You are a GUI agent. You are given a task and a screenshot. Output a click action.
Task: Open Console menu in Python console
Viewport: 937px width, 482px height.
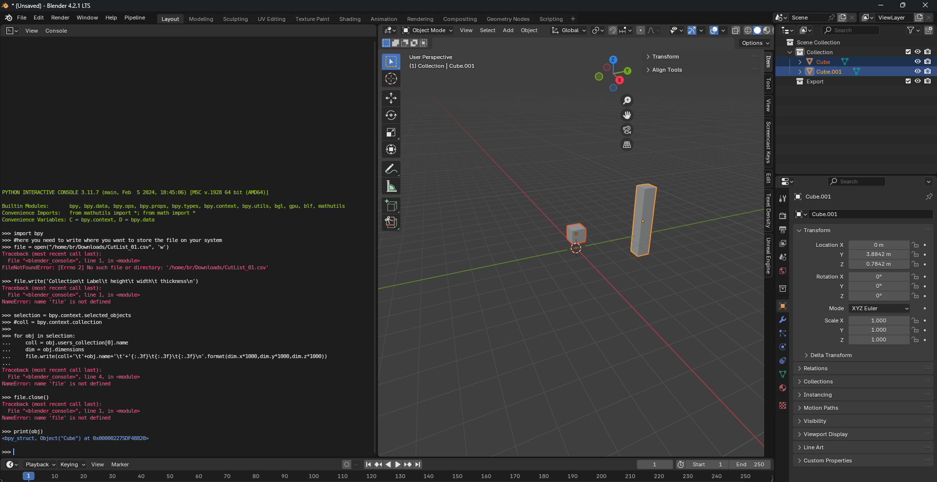point(56,31)
